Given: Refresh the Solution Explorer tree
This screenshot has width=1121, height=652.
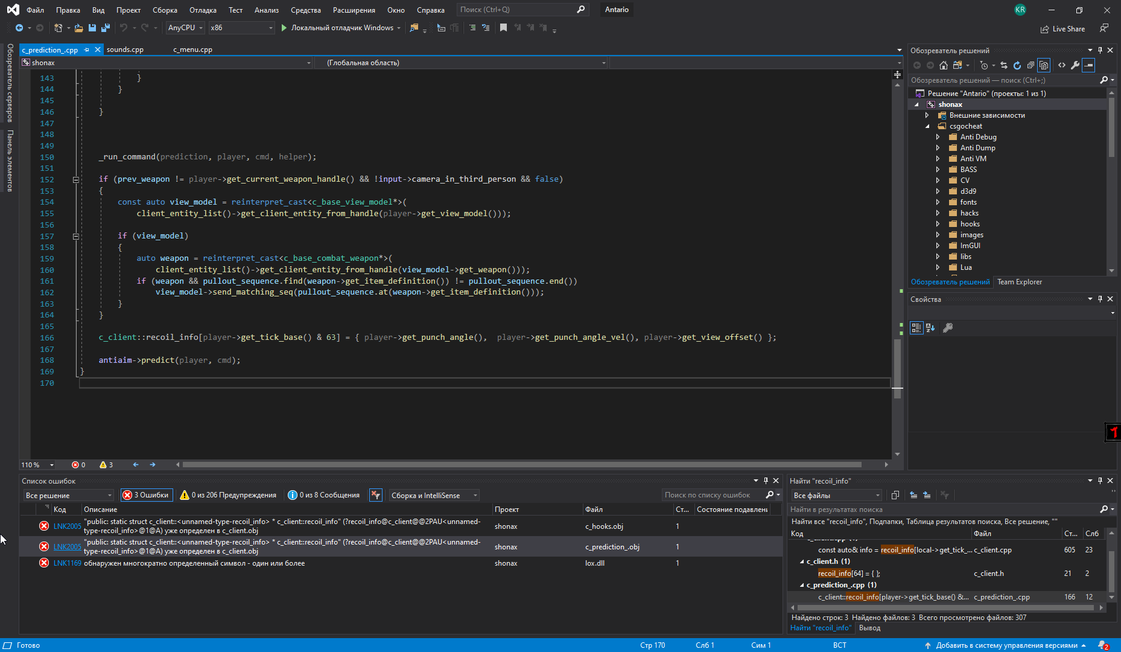Looking at the screenshot, I should point(1017,65).
